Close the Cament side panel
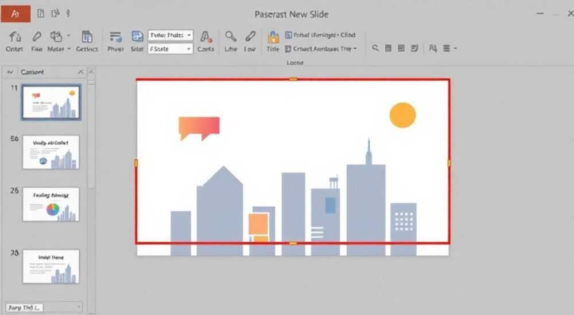 80,72
